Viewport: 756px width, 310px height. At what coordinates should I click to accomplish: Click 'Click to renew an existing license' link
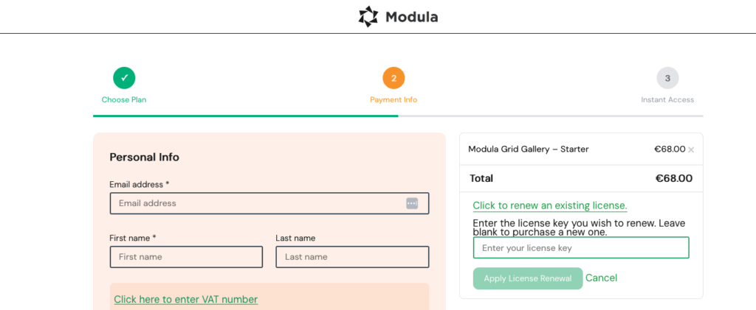click(550, 205)
